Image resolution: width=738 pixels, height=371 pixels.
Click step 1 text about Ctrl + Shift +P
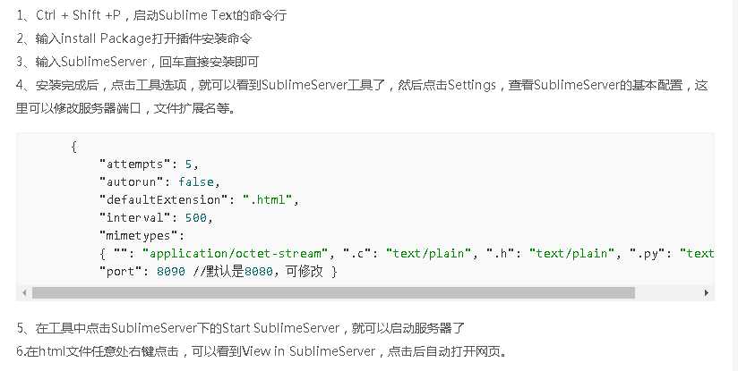[151, 15]
